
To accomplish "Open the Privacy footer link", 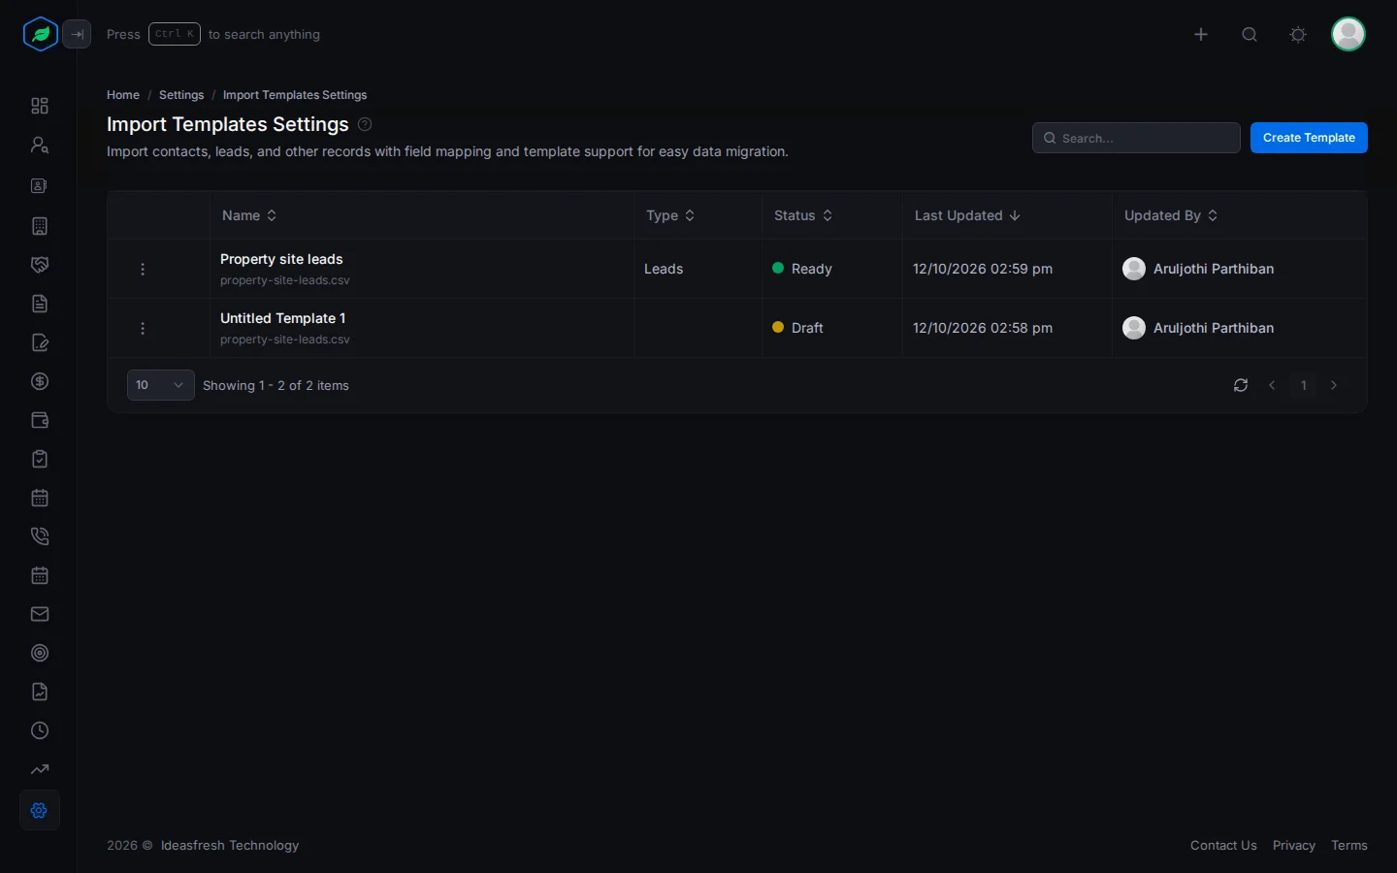I will tap(1294, 845).
